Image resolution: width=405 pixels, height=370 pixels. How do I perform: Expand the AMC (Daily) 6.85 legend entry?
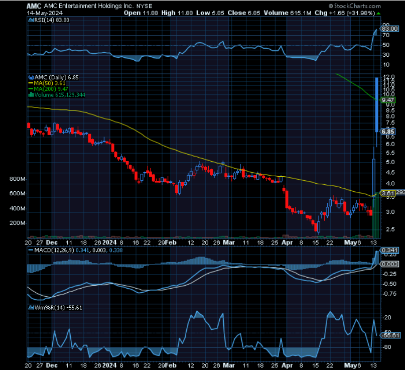point(56,78)
